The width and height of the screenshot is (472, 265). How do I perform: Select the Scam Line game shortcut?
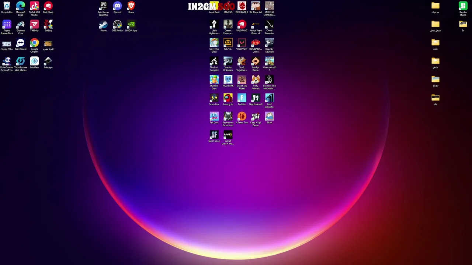point(214,98)
